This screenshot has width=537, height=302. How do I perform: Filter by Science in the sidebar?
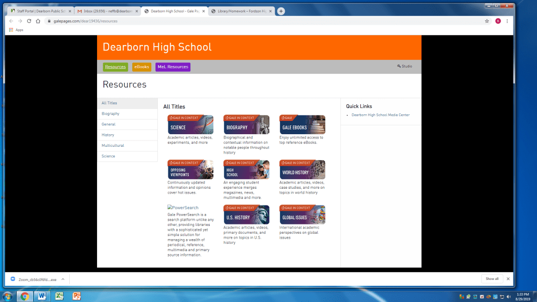(x=127, y=156)
